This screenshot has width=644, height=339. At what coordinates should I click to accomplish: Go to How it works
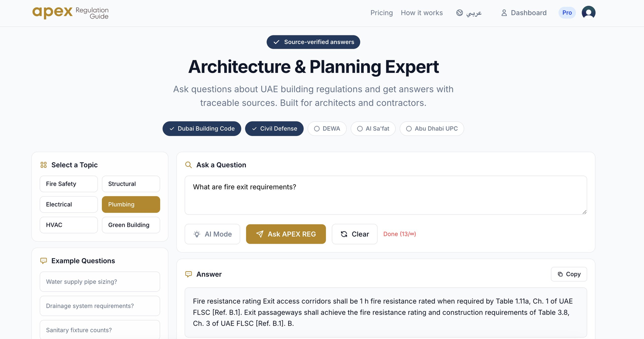click(421, 13)
